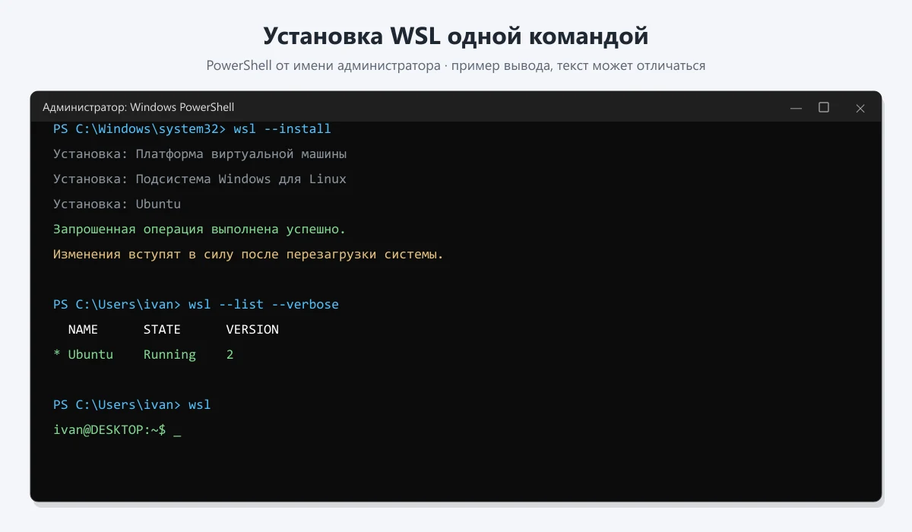Image resolution: width=912 pixels, height=532 pixels.
Task: Click the STATE column header
Action: [162, 330]
